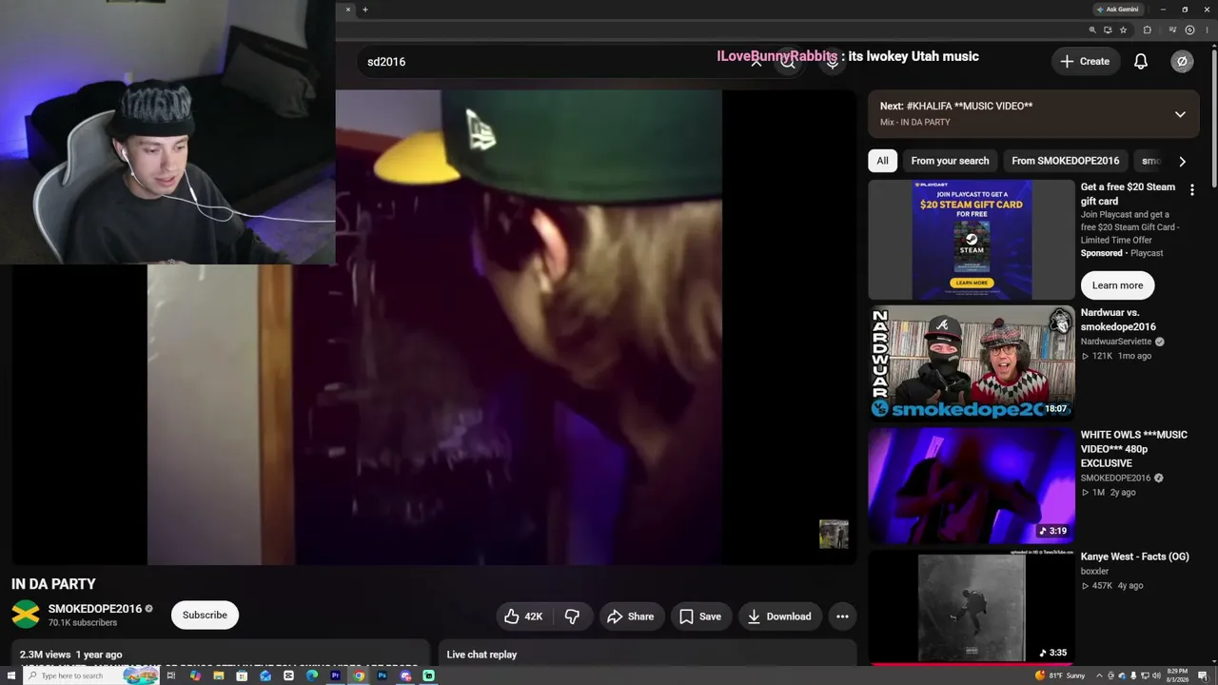Open the Chrome profile icon

1189,30
